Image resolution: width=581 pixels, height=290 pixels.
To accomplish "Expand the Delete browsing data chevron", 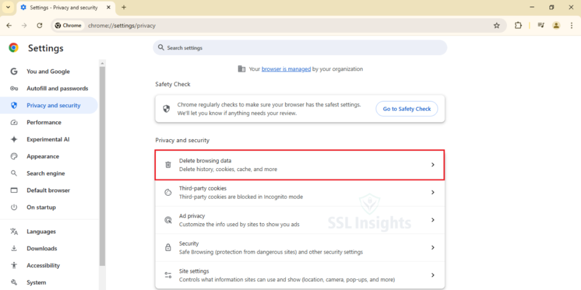I will pos(432,165).
